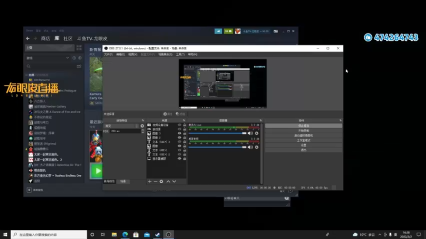Open OBS 工具(T) menu
This screenshot has width=426, height=239.
(x=180, y=55)
